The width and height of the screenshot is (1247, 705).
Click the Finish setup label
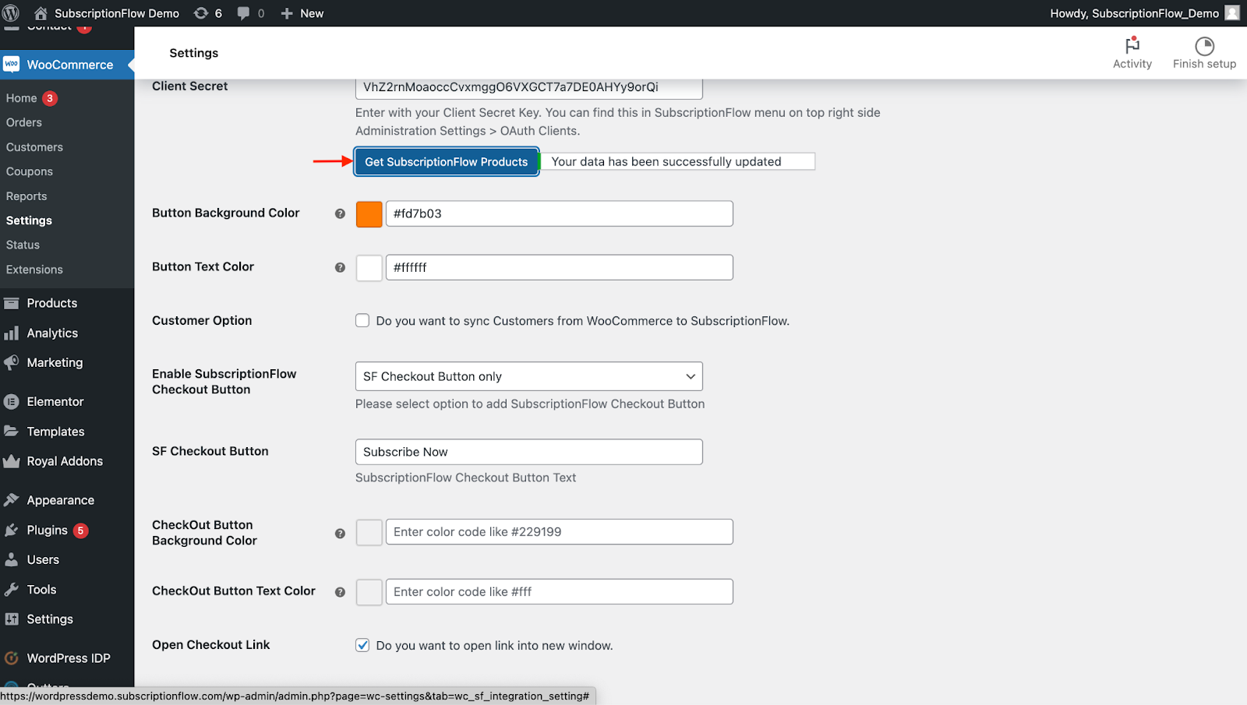[1204, 64]
